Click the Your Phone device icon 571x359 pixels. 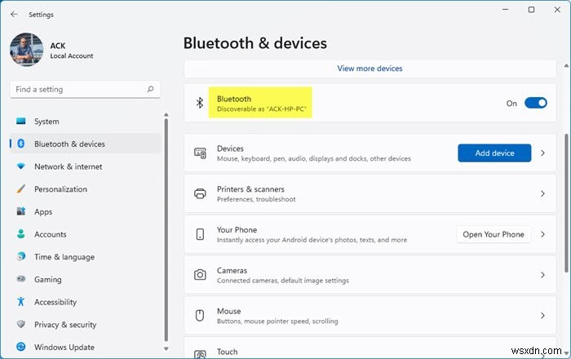[x=200, y=234]
